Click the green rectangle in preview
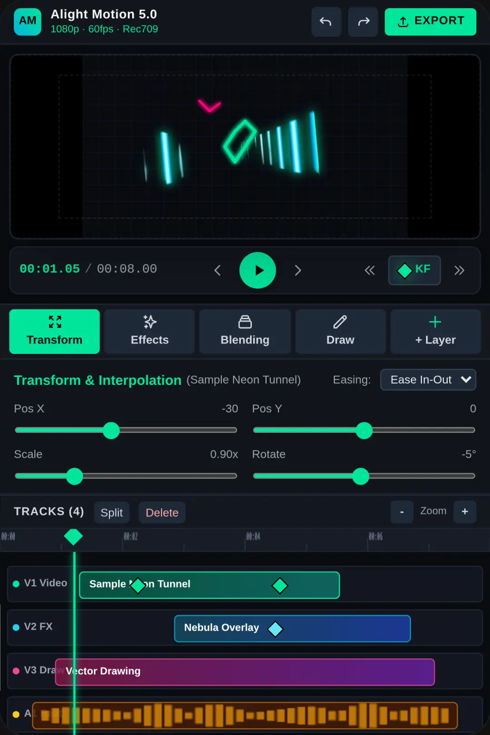Viewport: 490px width, 735px height. [x=240, y=142]
